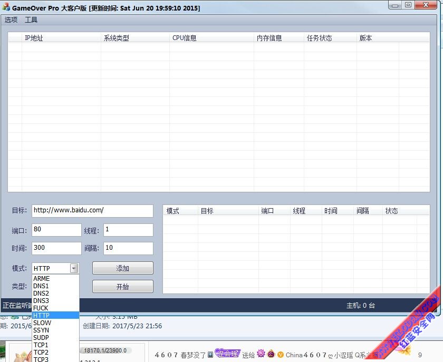Screen dimensions: 443x362
Task: Select SSYN in the mode list
Action: pos(55,330)
